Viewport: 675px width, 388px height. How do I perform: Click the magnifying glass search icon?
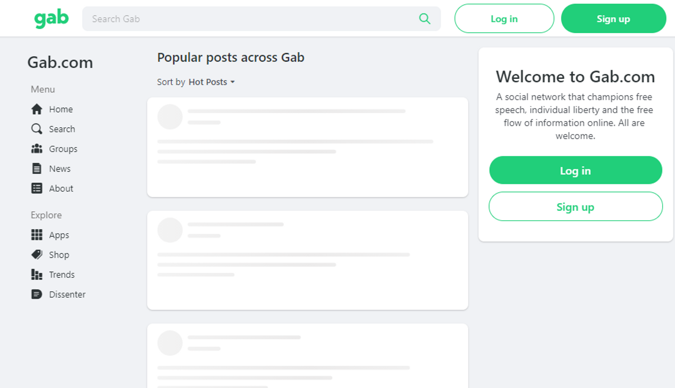pos(425,18)
